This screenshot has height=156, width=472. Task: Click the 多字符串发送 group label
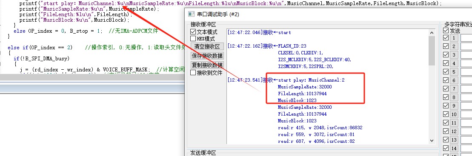pos(458,24)
